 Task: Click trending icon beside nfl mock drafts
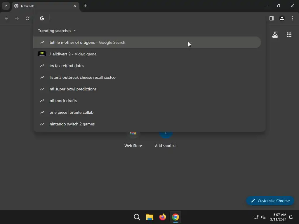[x=42, y=101]
